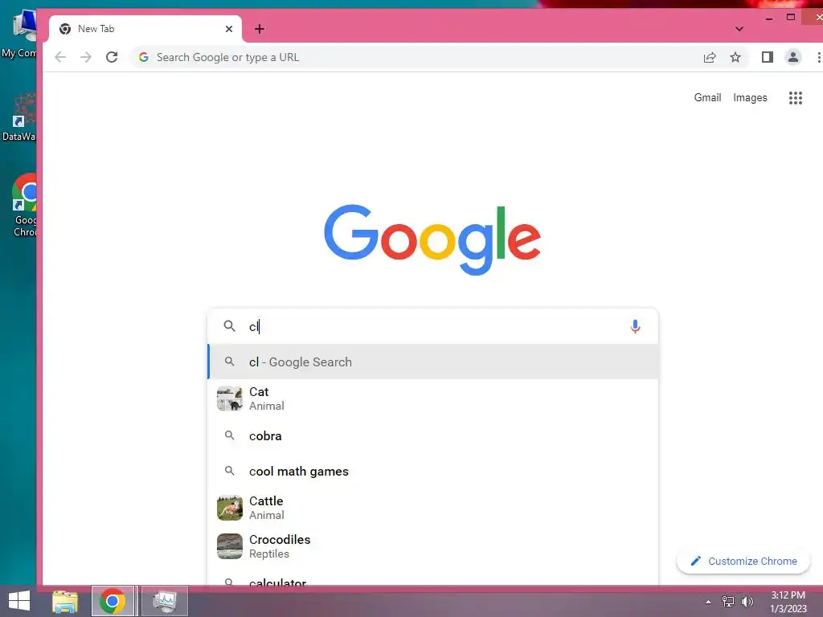Screen dimensions: 823x617
Task: Open a new tab with the plus button
Action: tap(260, 29)
